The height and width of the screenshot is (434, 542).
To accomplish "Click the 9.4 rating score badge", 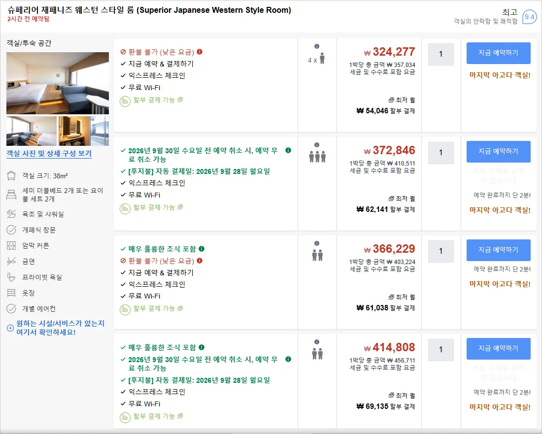I will coord(529,17).
